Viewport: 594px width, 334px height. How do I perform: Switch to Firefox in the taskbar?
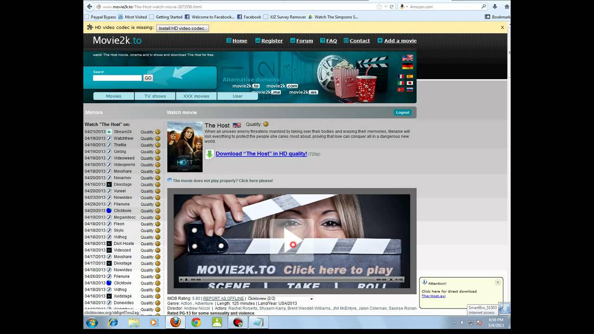[175, 322]
